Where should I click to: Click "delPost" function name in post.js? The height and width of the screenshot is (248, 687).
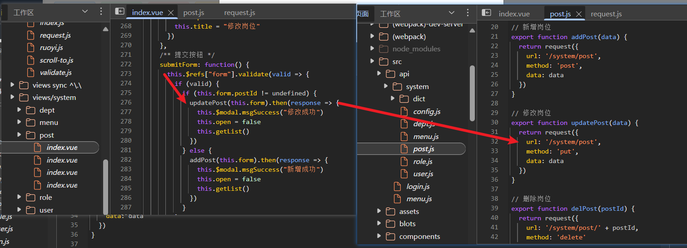point(584,208)
